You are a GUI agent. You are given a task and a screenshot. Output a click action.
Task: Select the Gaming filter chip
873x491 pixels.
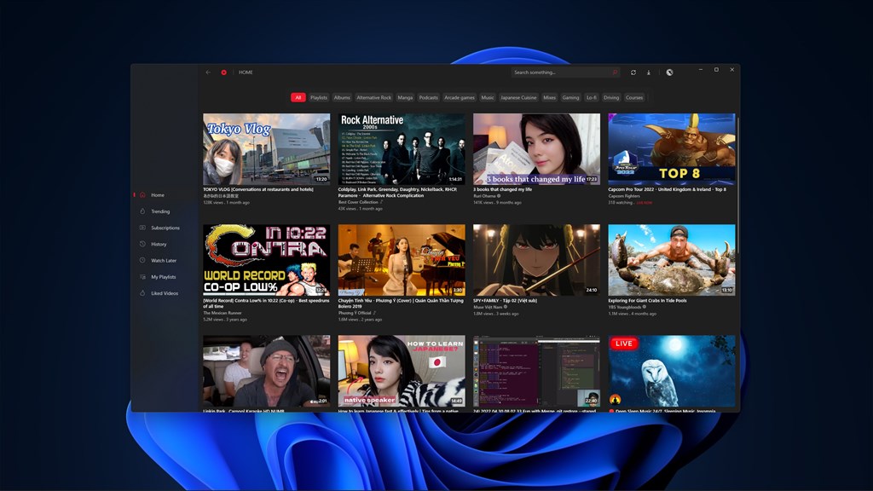(x=570, y=97)
